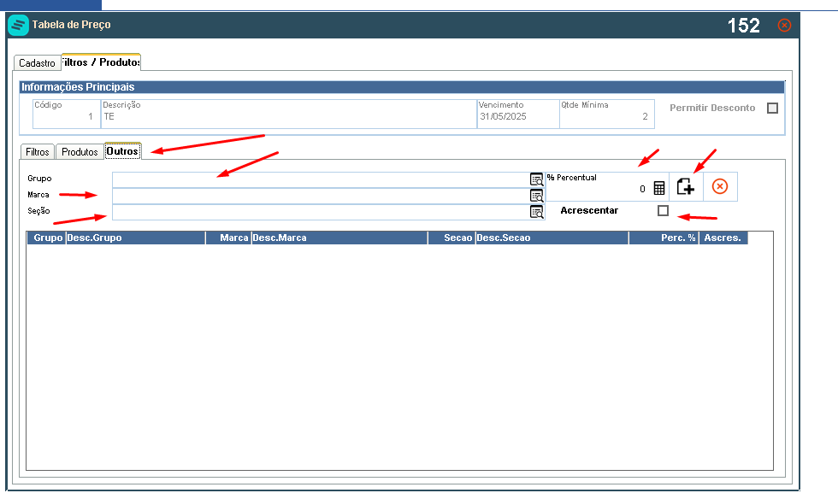This screenshot has height=499, width=838.
Task: Open the Seção lookup search icon
Action: [537, 212]
